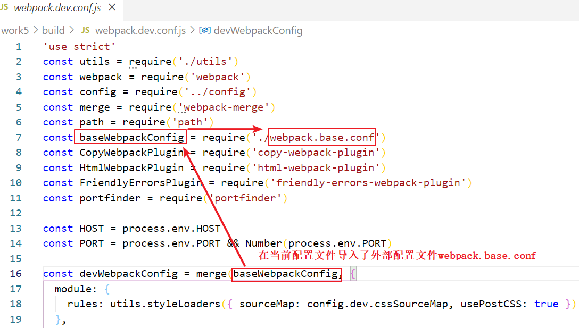Click the variable symbol icon before devWebpackConfig
579x328 pixels.
click(205, 30)
